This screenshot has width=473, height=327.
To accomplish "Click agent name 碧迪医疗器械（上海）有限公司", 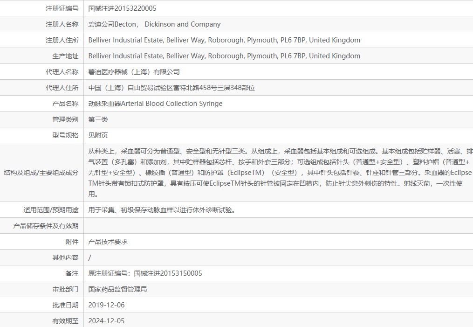I will [x=134, y=72].
